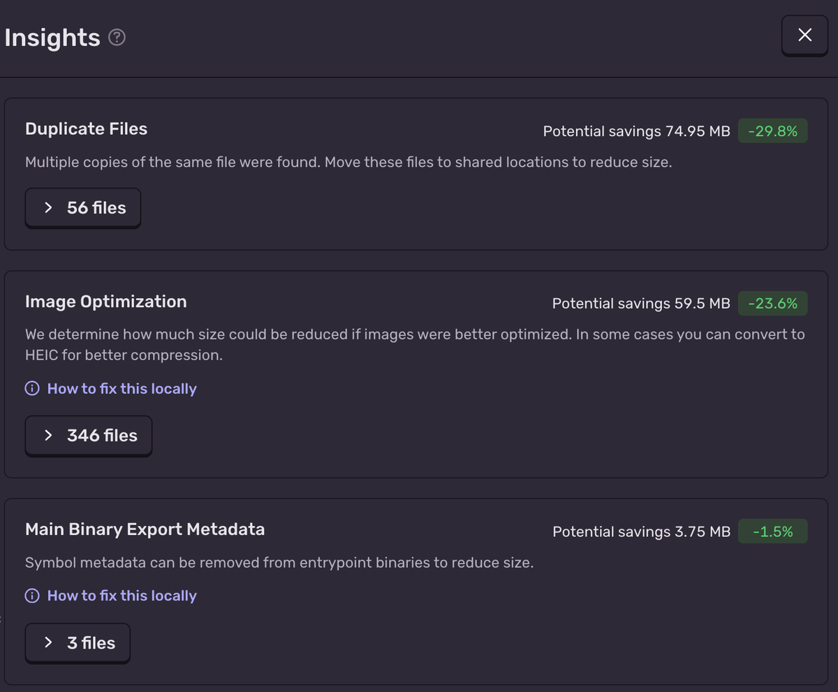The height and width of the screenshot is (692, 838).
Task: Click the -1.5% savings badge
Action: point(772,531)
